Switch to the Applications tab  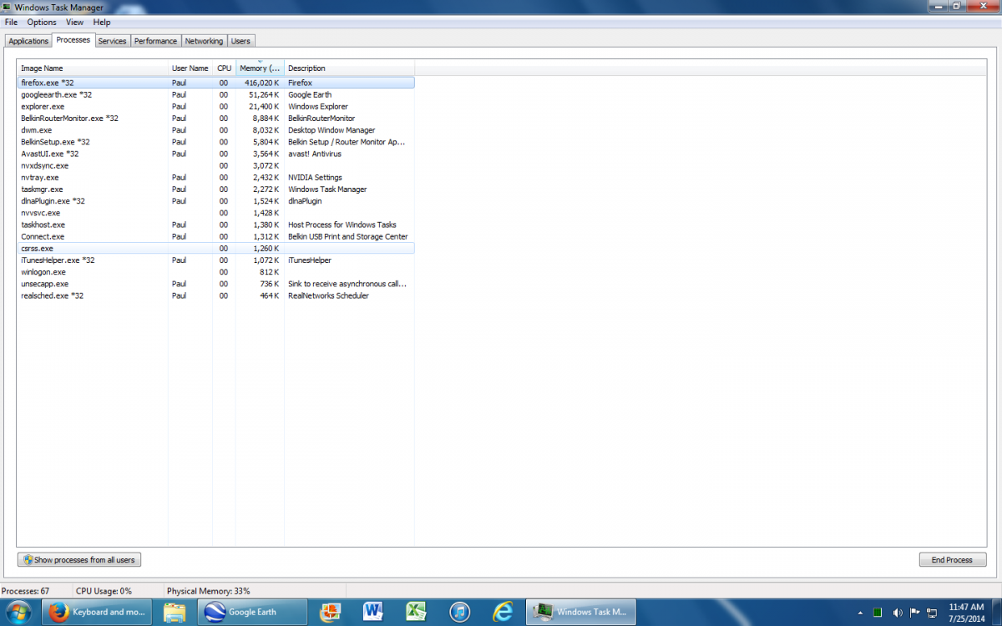(x=28, y=41)
